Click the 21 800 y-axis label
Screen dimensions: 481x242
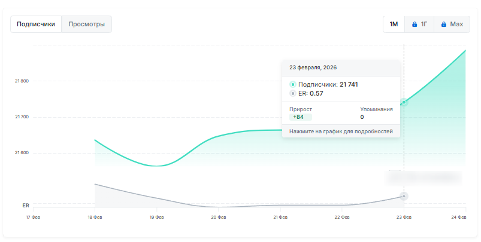click(x=22, y=81)
